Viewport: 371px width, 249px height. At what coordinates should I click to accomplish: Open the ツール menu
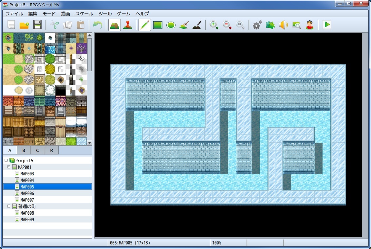105,14
